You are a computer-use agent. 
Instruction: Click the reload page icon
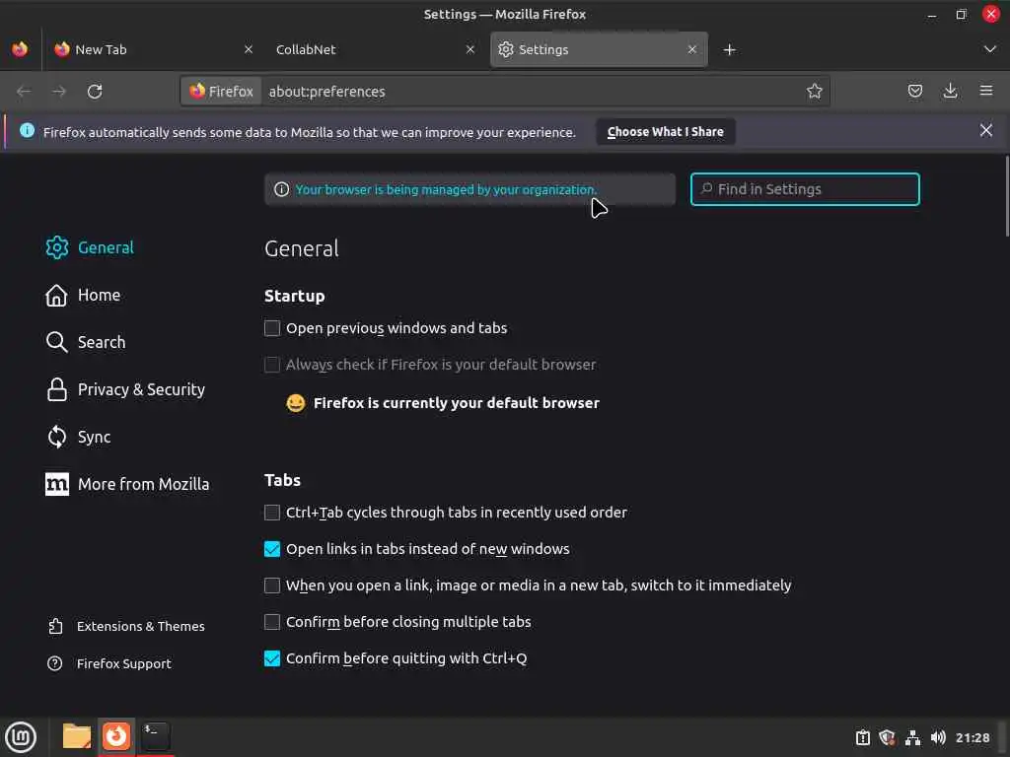[95, 92]
